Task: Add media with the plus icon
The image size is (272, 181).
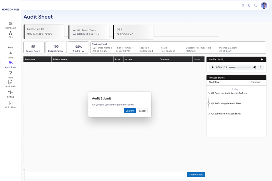Action: pyautogui.click(x=262, y=59)
